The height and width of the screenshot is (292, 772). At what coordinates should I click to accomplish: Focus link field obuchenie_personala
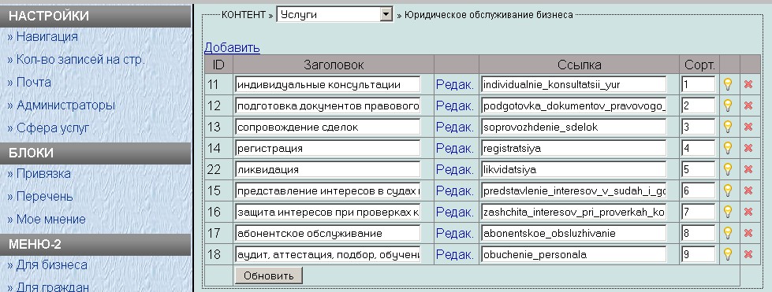[x=573, y=254]
